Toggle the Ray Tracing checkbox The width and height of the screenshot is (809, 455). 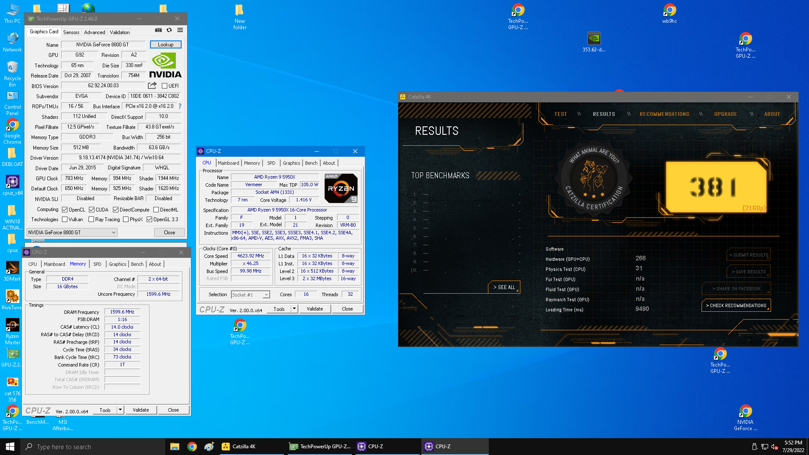(x=91, y=219)
